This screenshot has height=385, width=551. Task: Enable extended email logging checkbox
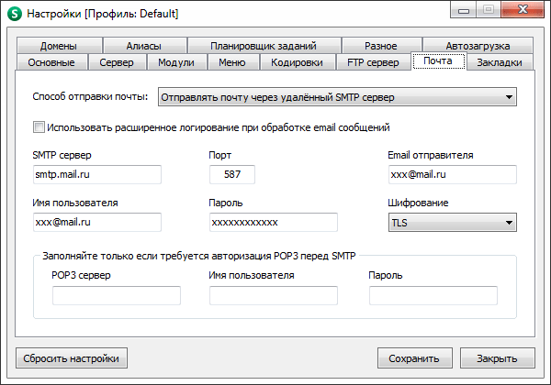pyautogui.click(x=39, y=127)
